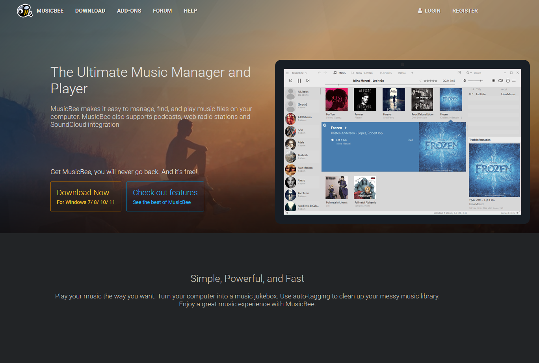Viewport: 539px width, 363px height.
Task: Click the plus icon to add tab
Action: pyautogui.click(x=413, y=73)
